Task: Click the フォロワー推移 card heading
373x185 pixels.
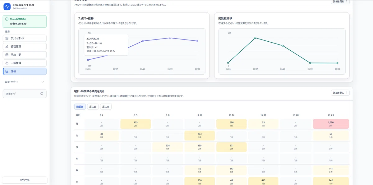Action: click(86, 18)
